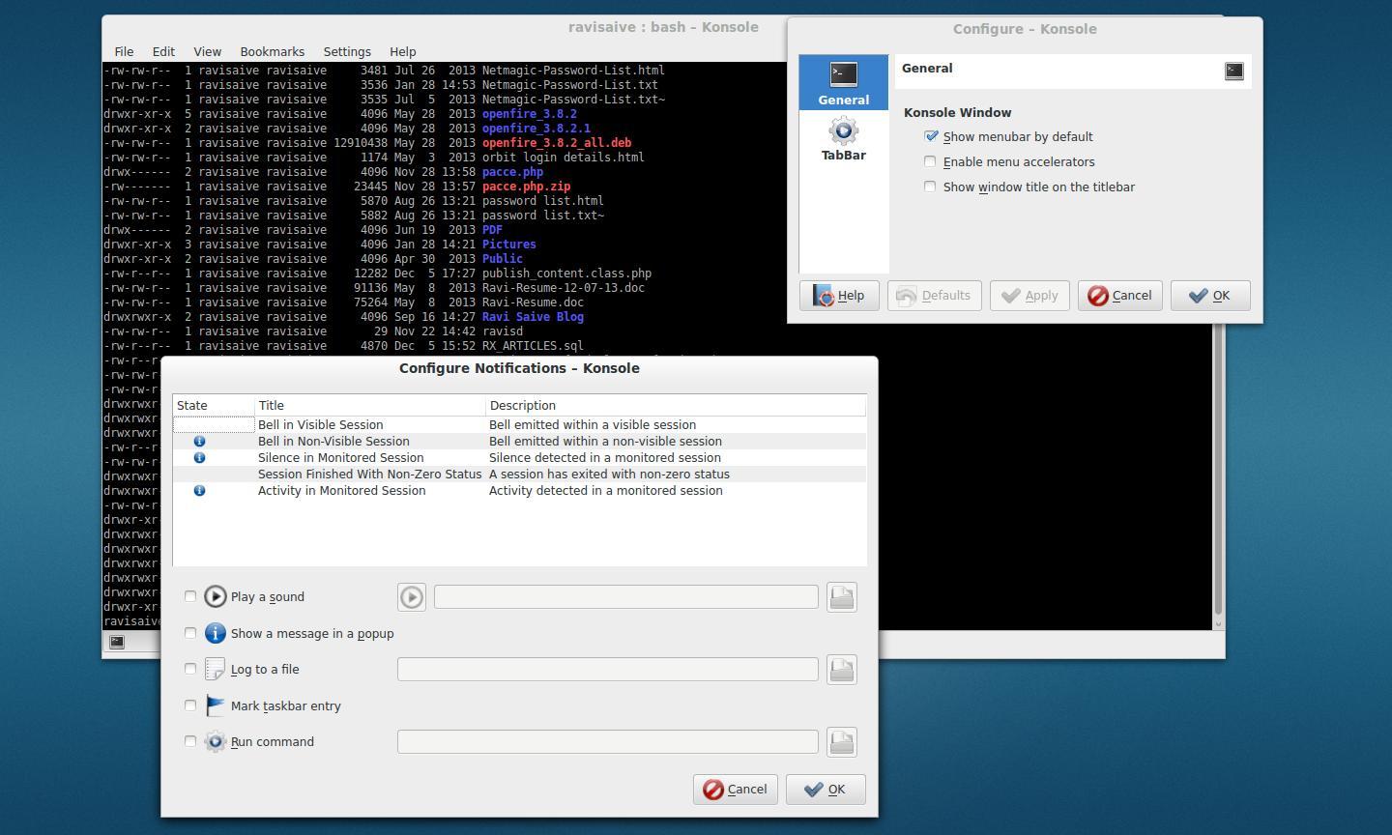Open Help from the Configure dialog

tap(838, 296)
